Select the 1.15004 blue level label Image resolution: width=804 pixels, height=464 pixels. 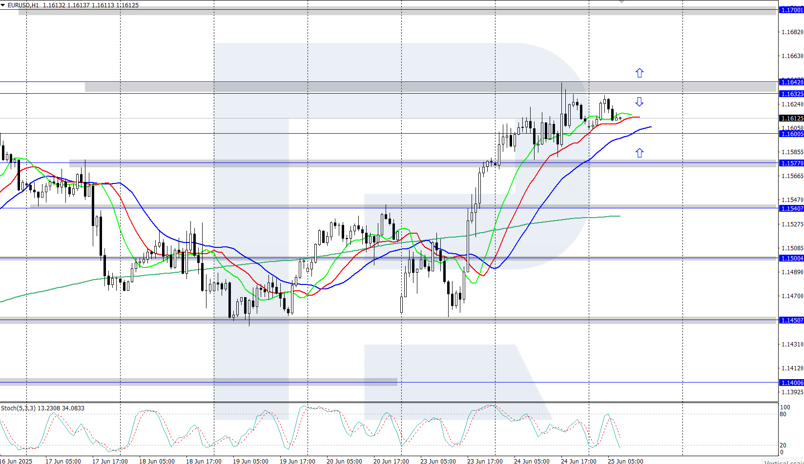click(x=791, y=258)
